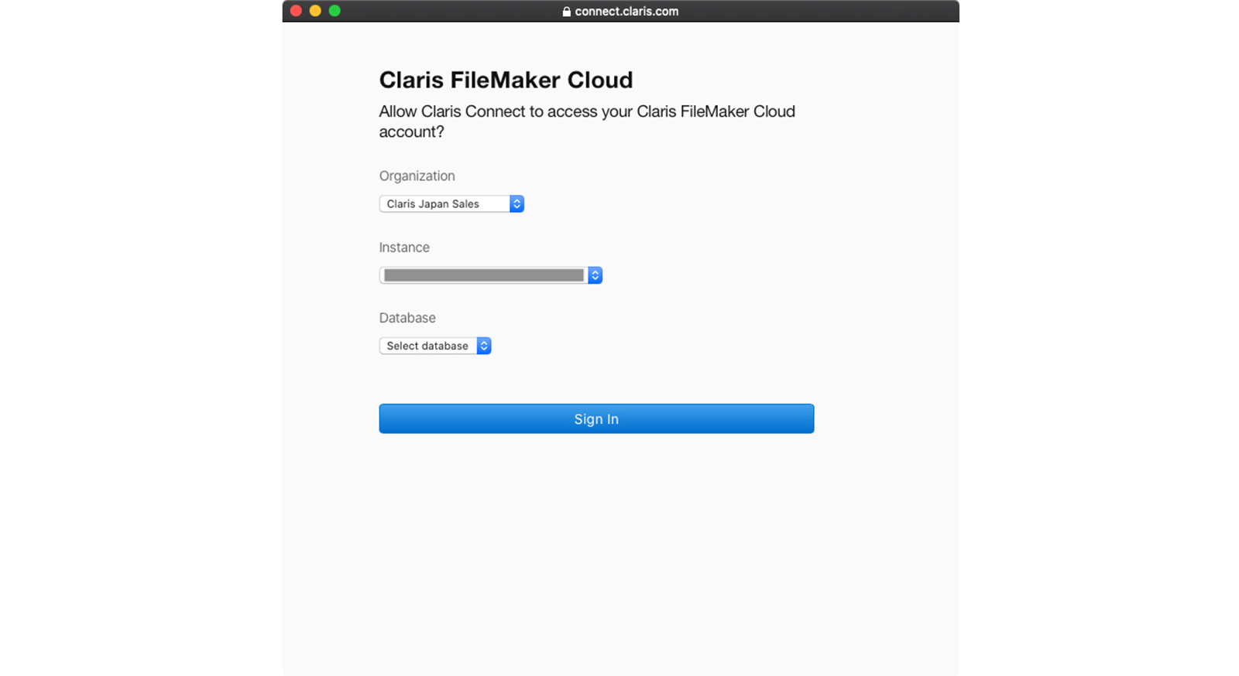This screenshot has height=676, width=1239.
Task: Click the grayed-out instance name value
Action: (483, 275)
